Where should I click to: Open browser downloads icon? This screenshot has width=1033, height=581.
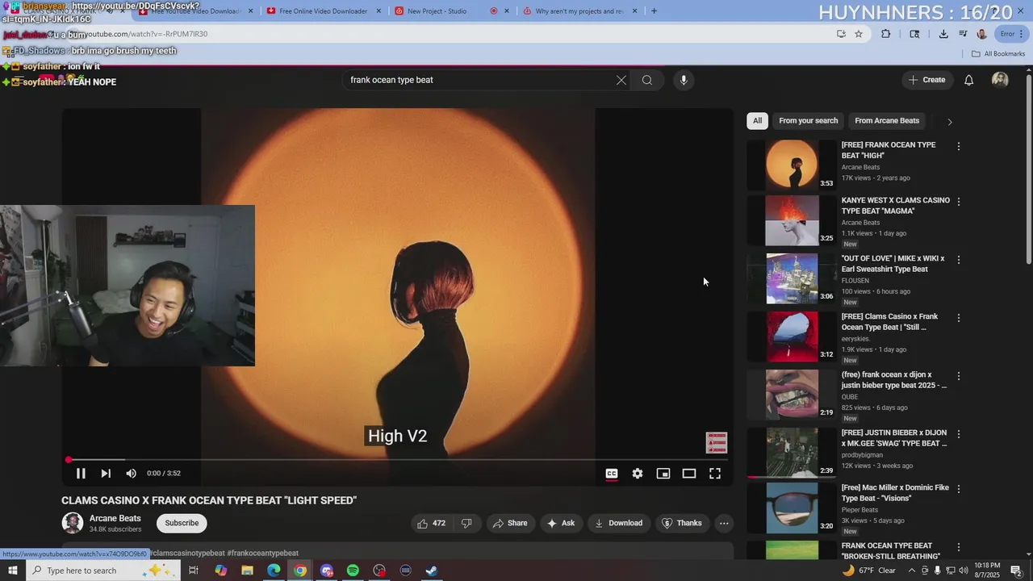point(943,34)
